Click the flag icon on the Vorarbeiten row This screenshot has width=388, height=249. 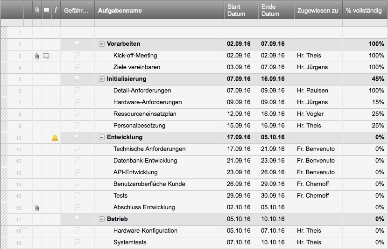(x=77, y=44)
